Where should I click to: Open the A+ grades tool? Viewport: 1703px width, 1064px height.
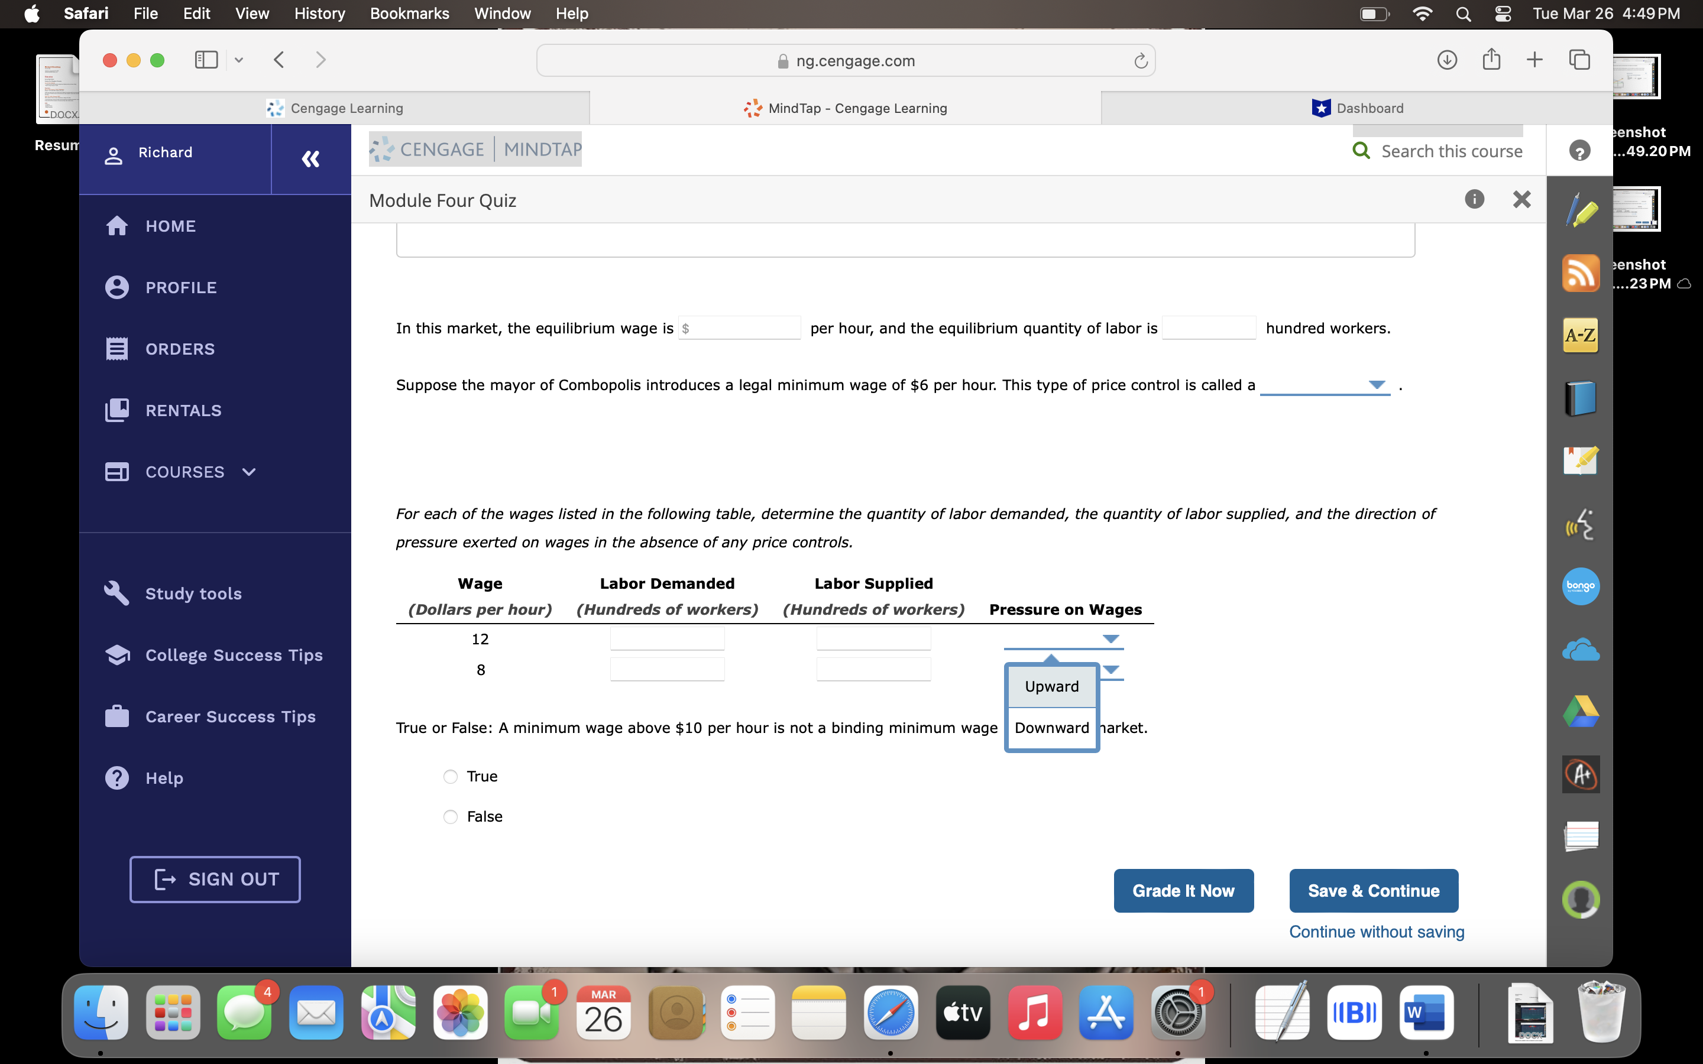click(x=1581, y=773)
